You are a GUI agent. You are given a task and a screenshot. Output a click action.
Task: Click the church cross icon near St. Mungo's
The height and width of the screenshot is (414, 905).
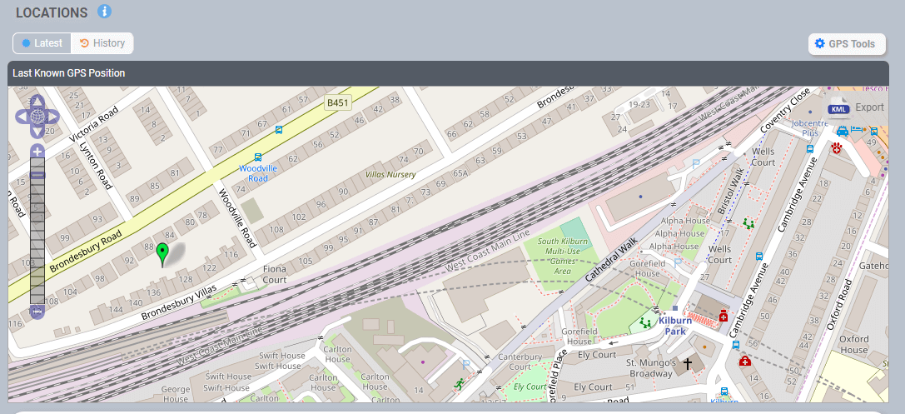coord(688,363)
